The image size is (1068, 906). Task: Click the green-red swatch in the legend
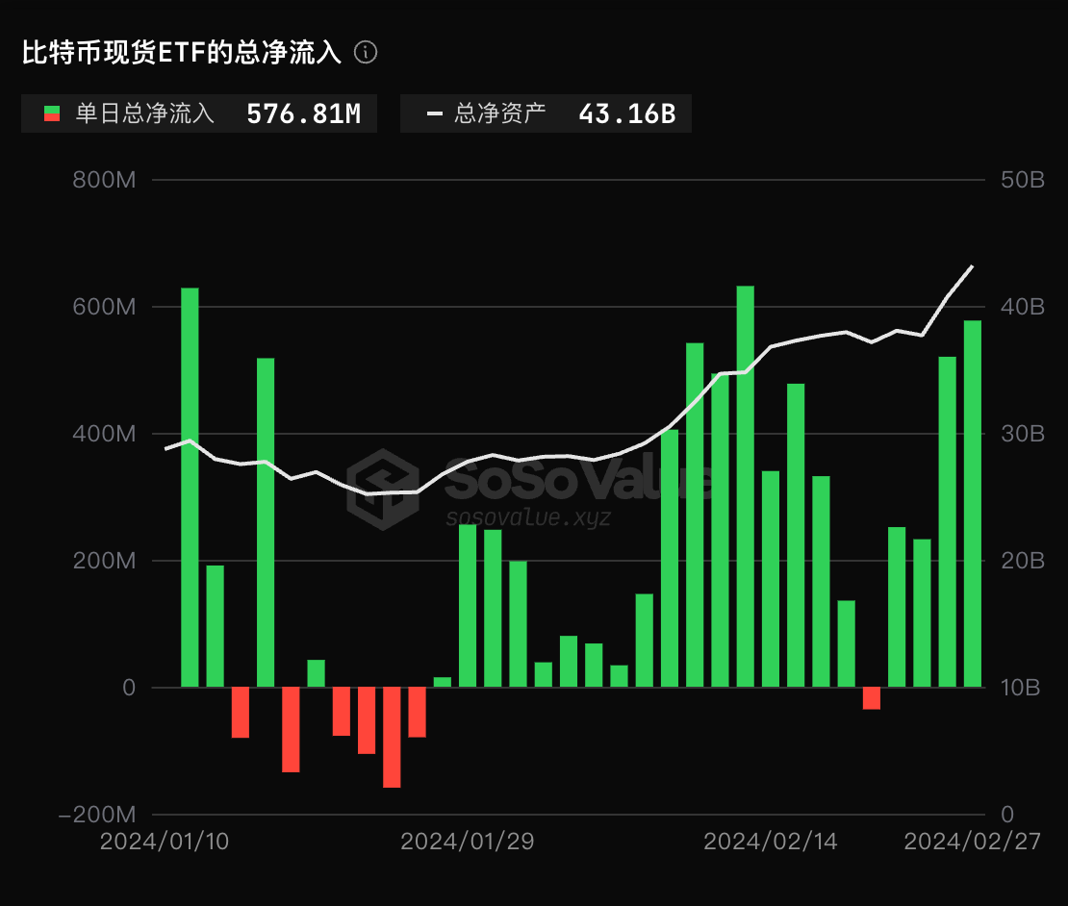click(53, 113)
